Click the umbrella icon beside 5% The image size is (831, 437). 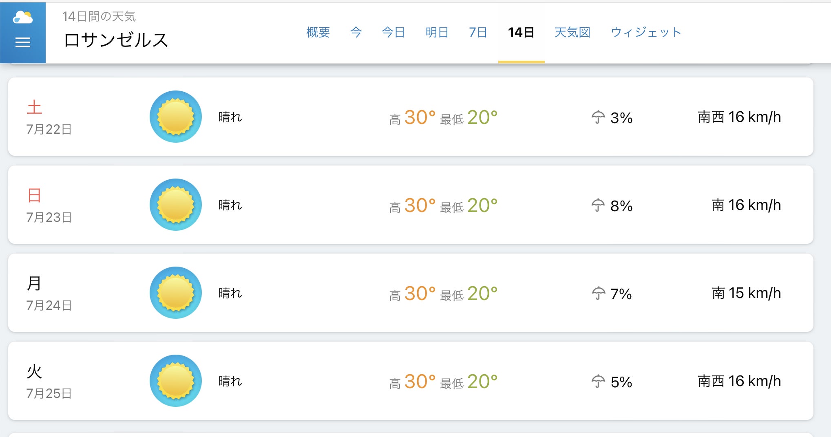coord(598,382)
